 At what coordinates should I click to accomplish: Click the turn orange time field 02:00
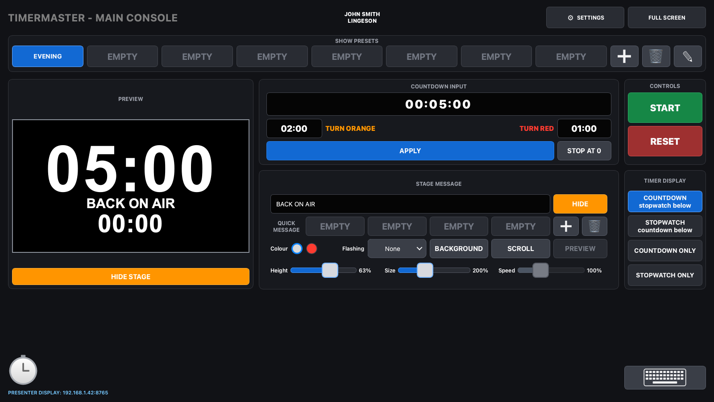[294, 129]
